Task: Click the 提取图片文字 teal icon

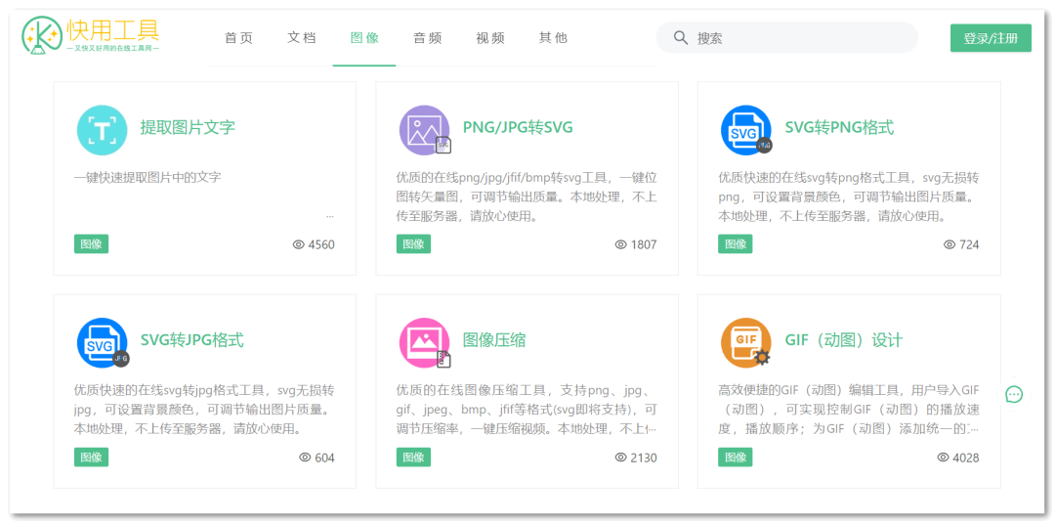Action: (x=102, y=129)
